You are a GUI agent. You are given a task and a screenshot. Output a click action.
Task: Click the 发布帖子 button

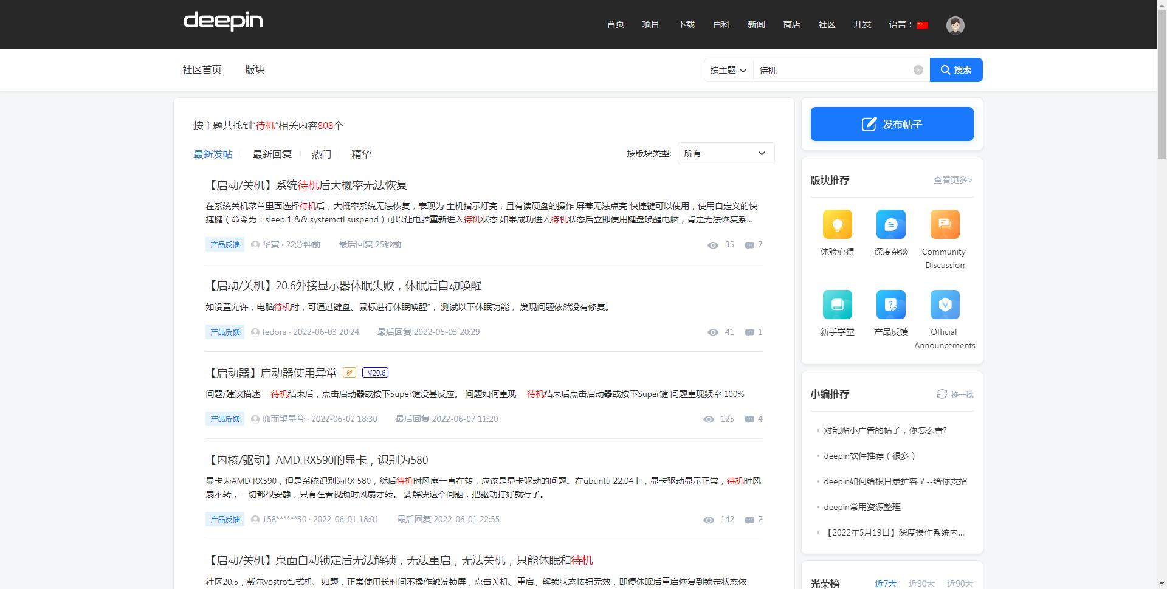pos(892,124)
